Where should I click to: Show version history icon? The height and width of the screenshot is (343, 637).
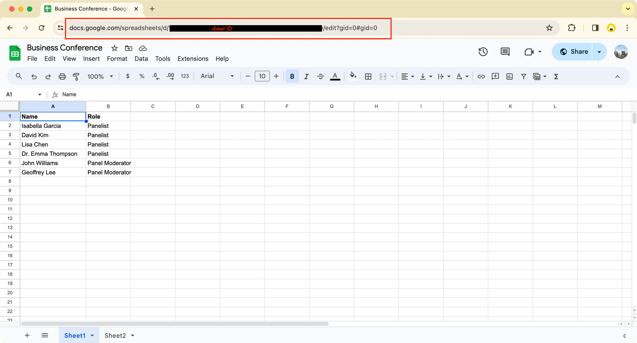tap(483, 51)
